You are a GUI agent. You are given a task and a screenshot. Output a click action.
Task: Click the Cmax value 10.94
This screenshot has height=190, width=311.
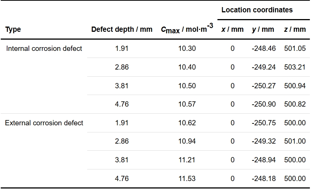pyautogui.click(x=187, y=141)
